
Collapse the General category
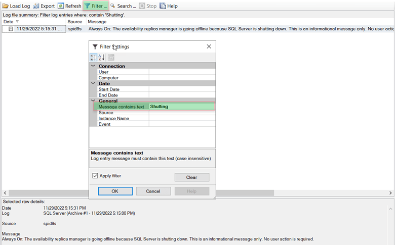(x=93, y=101)
